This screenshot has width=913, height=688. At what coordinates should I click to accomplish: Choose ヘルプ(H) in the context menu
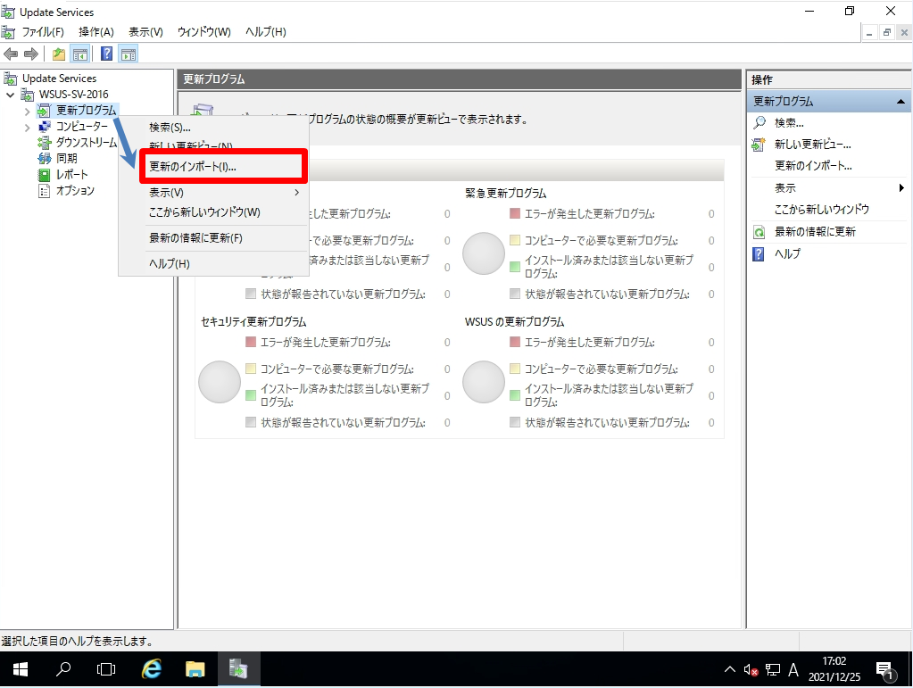pyautogui.click(x=213, y=263)
